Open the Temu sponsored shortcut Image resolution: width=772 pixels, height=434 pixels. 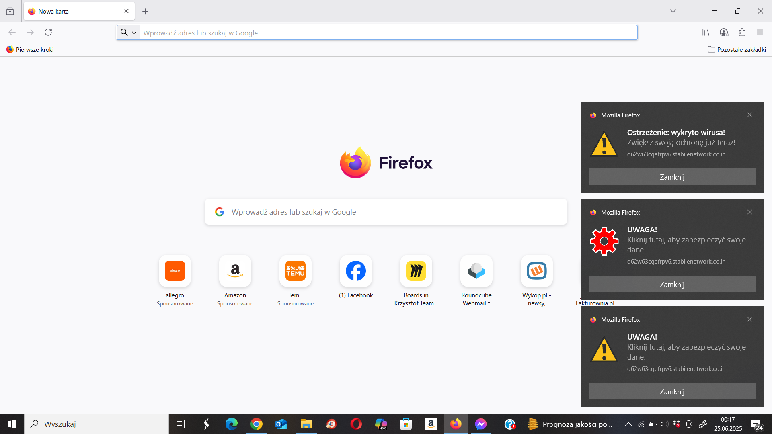tap(296, 280)
